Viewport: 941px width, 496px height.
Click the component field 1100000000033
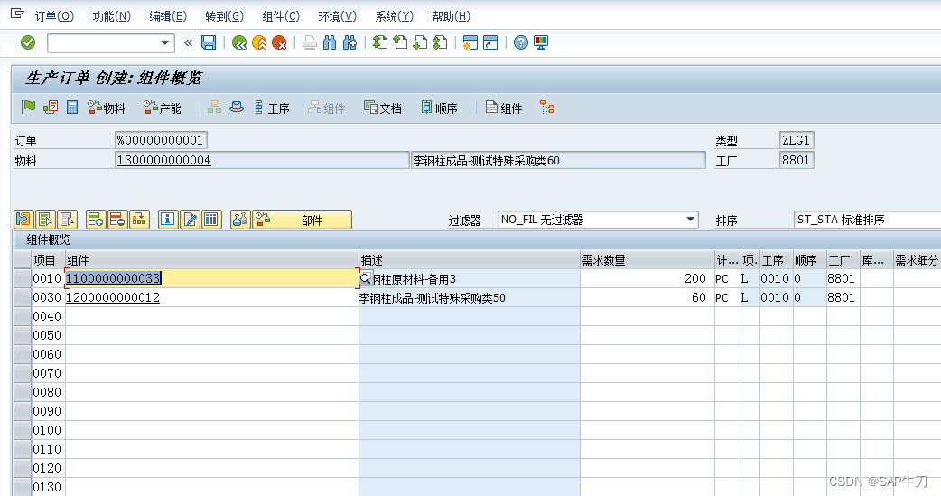[x=211, y=278]
